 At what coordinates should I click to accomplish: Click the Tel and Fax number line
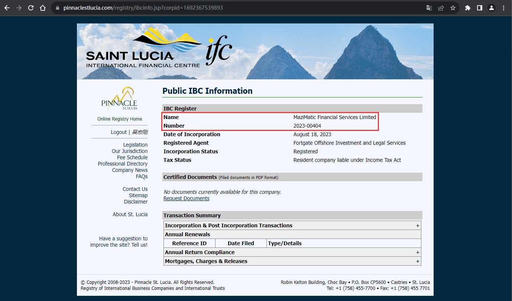click(x=378, y=288)
